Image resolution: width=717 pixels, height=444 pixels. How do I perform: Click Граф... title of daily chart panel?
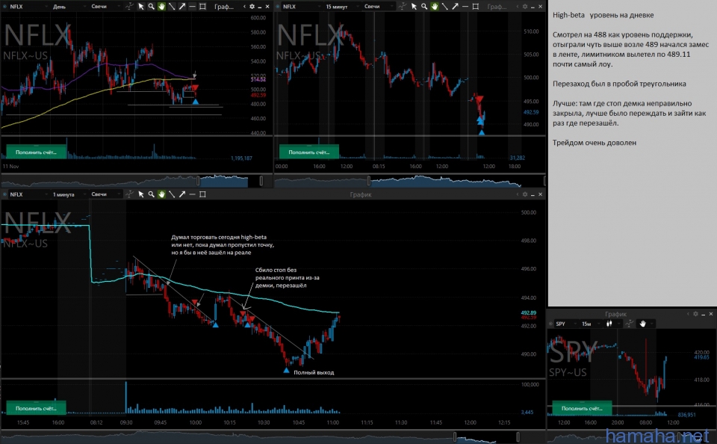[224, 7]
